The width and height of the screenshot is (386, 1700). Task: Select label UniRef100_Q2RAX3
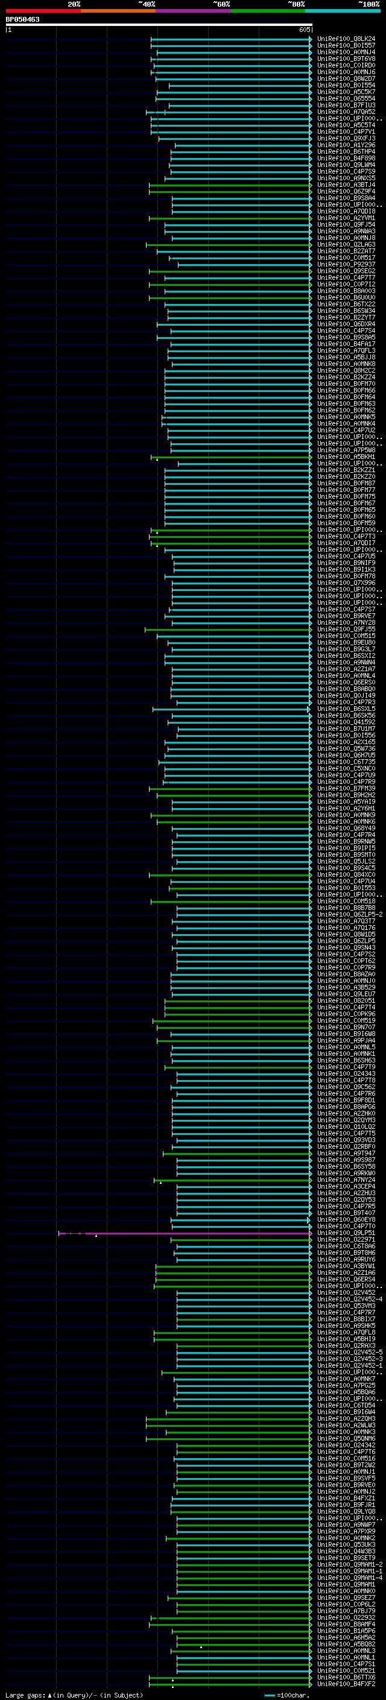[346, 1345]
